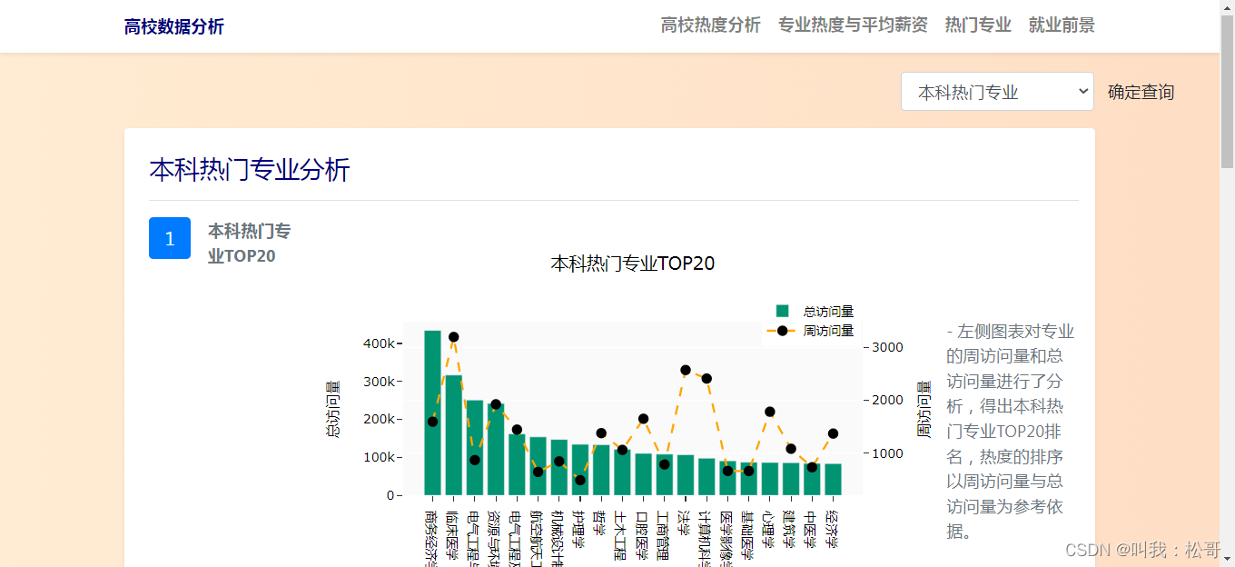
Task: Open the 高校热度分析 menu item
Action: pos(711,25)
